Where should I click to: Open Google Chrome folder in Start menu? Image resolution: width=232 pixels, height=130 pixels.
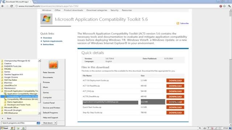click(11, 77)
